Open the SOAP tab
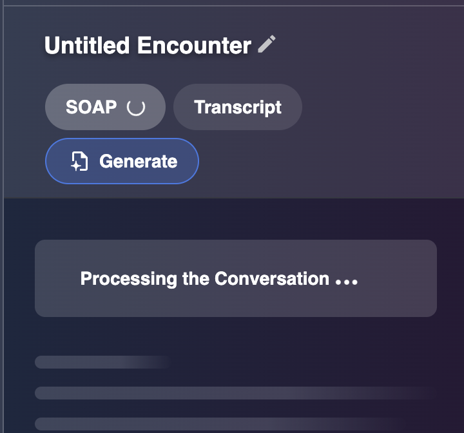The image size is (464, 433). [x=104, y=107]
